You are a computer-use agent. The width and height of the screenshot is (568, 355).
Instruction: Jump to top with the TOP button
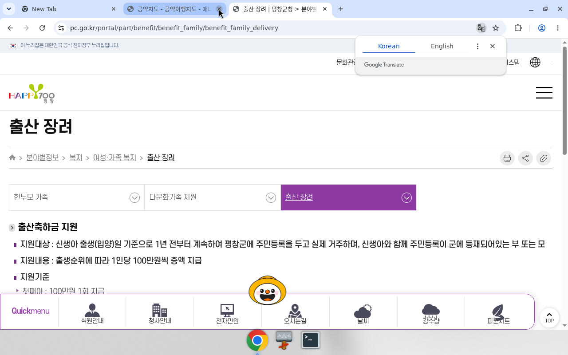coord(549,317)
